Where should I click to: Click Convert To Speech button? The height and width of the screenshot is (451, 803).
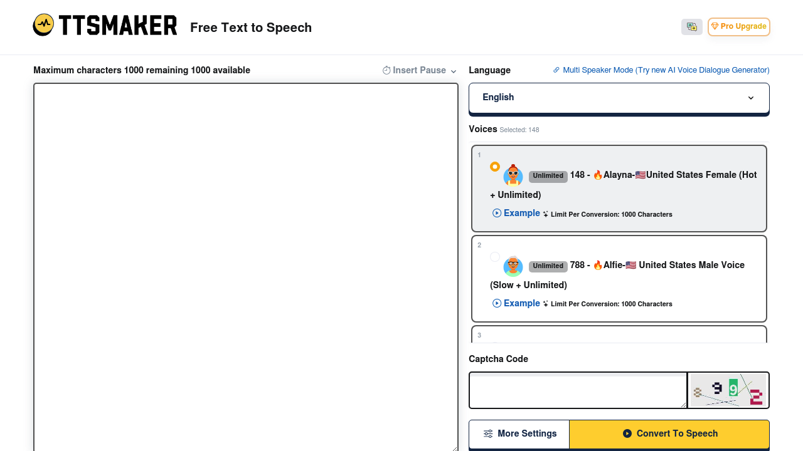pos(669,434)
